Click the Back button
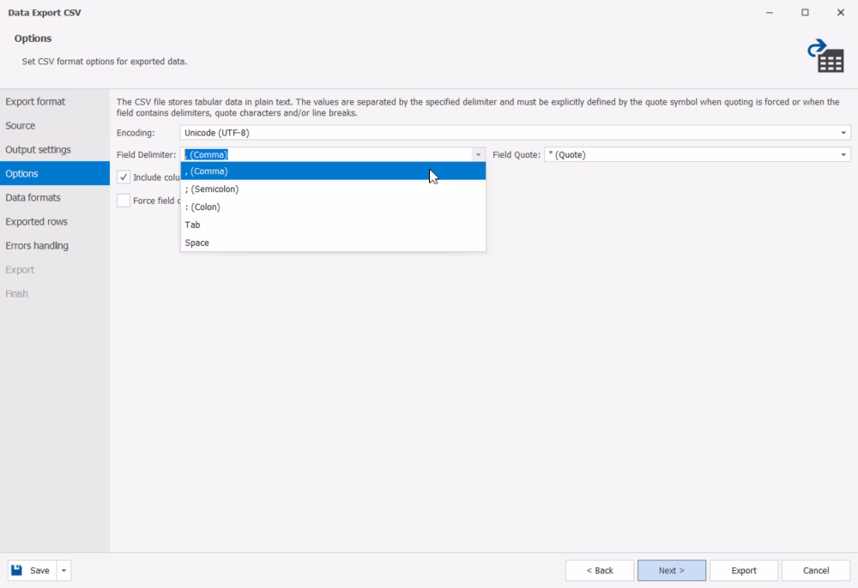The image size is (858, 588). tap(600, 571)
